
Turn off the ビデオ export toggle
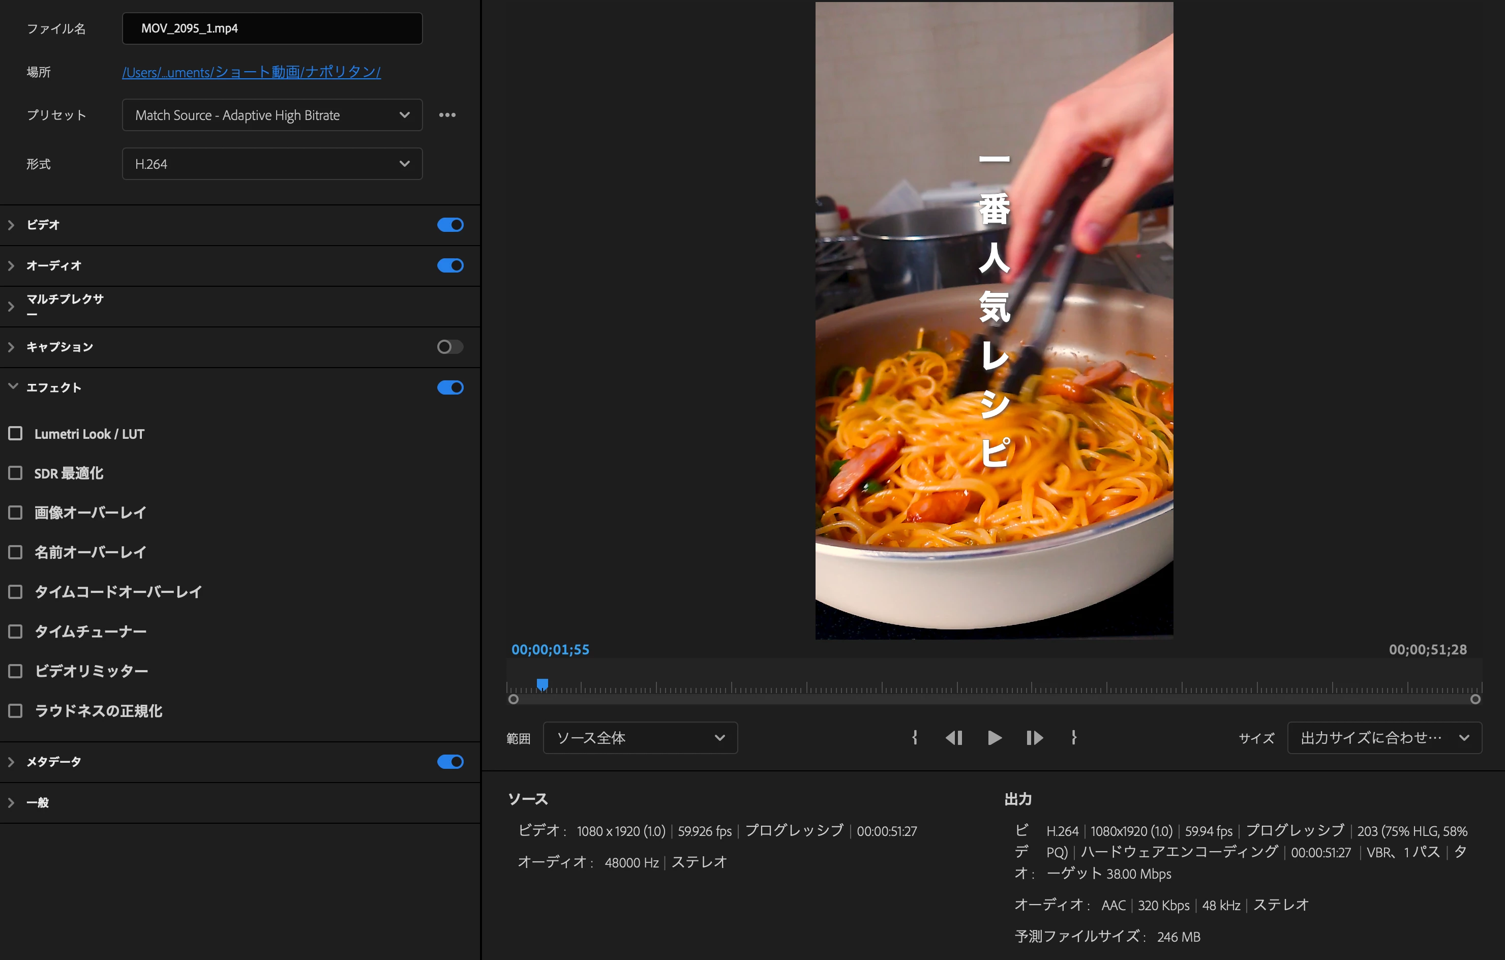click(450, 225)
